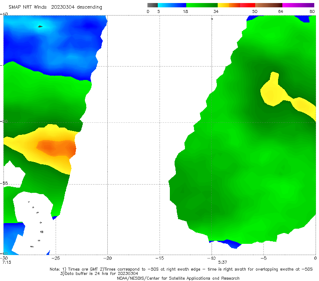Click the title "SMAP NRT Winds 20230304 descending"
The image size is (319, 281).
tap(55, 7)
